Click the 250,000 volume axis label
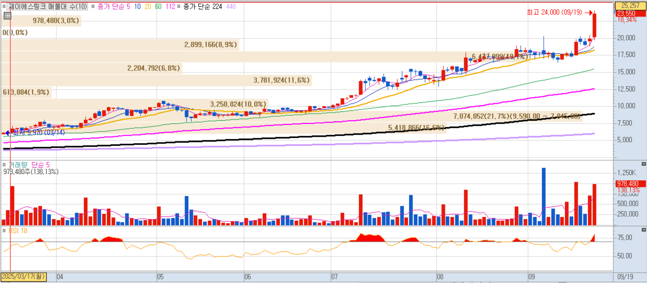Screen dimensions: 647x283 point(628,214)
